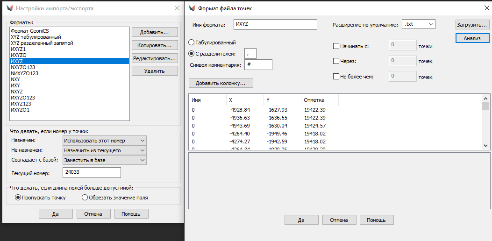The height and width of the screenshot is (241, 492).
Task: Click the separator character input field
Action: click(250, 54)
